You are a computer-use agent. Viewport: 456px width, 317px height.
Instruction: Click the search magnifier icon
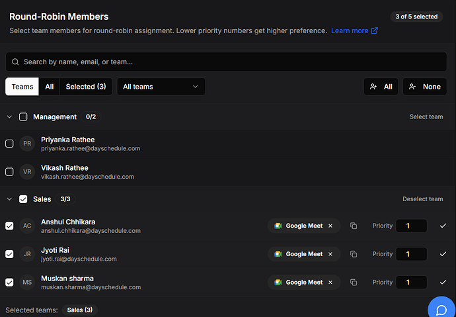pos(15,62)
